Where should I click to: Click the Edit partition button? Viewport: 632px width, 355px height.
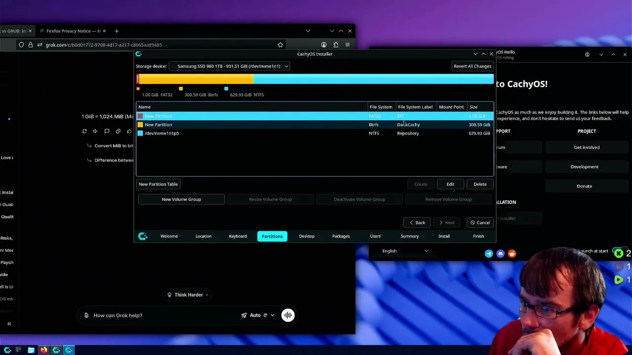(450, 184)
